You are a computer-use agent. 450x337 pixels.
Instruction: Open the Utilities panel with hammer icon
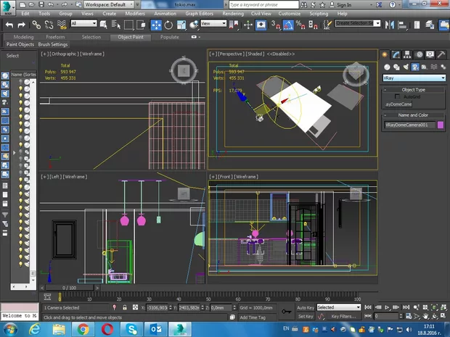tap(440, 54)
